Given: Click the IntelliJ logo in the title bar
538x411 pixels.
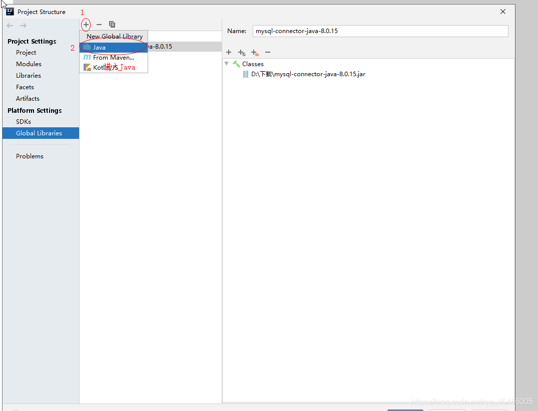Looking at the screenshot, I should [x=10, y=12].
